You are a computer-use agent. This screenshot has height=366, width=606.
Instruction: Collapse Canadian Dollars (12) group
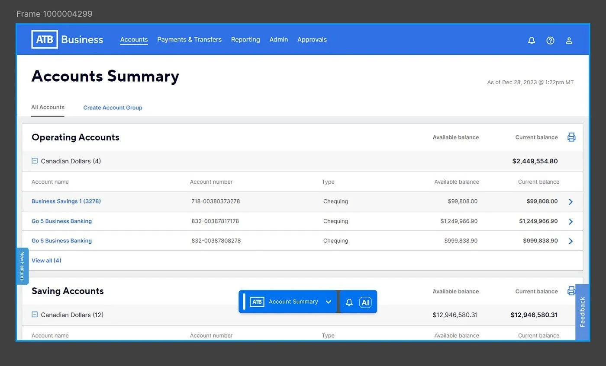(x=35, y=315)
